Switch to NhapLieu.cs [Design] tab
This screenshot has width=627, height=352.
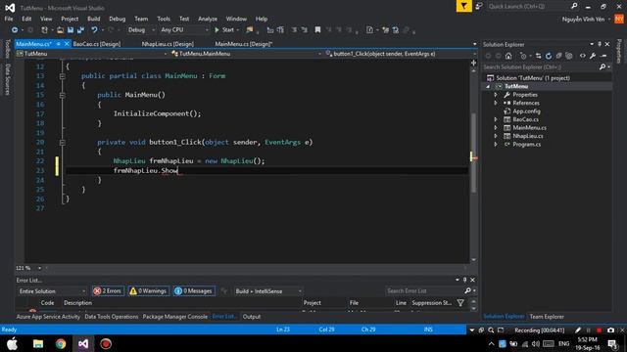tap(168, 44)
